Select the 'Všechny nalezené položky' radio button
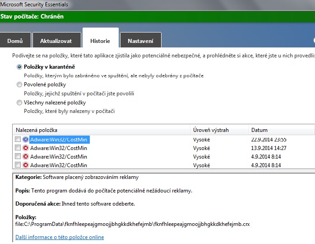The height and width of the screenshot is (244, 315). pyautogui.click(x=19, y=103)
